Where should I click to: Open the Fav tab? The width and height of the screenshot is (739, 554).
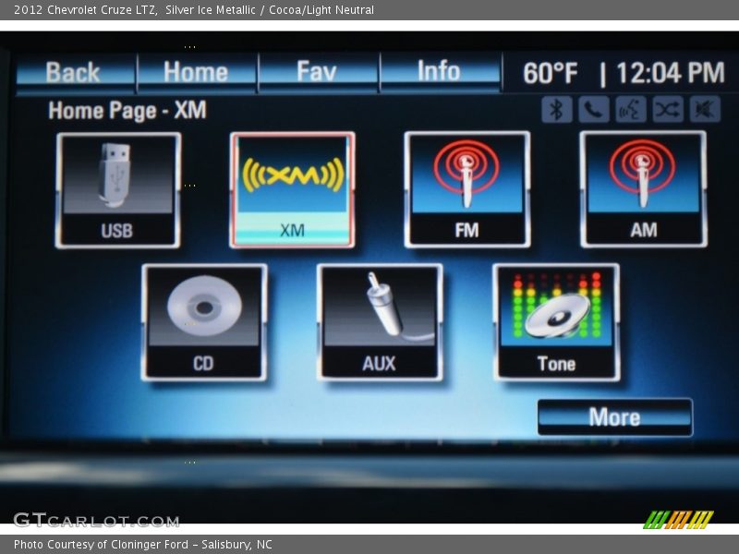click(317, 72)
